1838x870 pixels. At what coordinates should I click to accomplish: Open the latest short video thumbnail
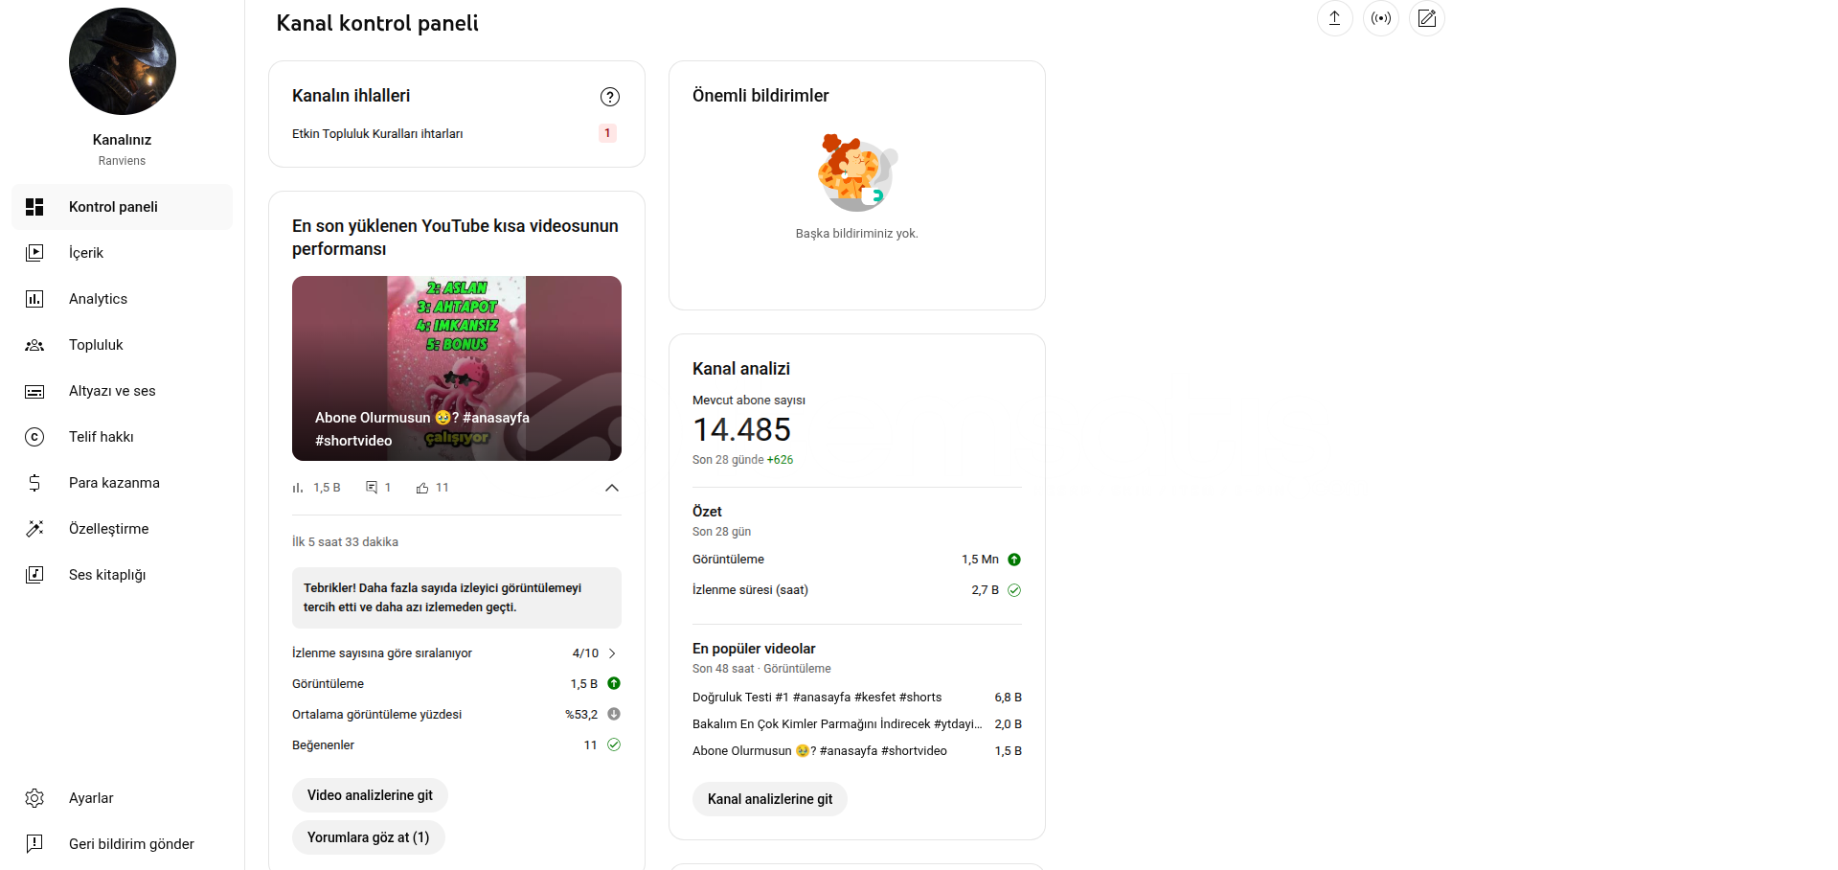tap(457, 368)
